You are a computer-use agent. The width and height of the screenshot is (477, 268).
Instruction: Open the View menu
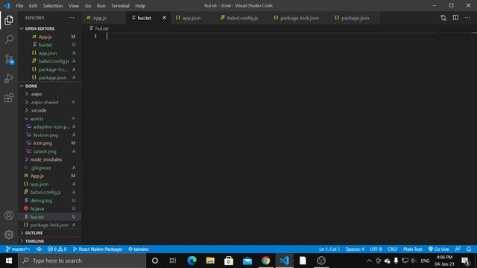tap(73, 6)
